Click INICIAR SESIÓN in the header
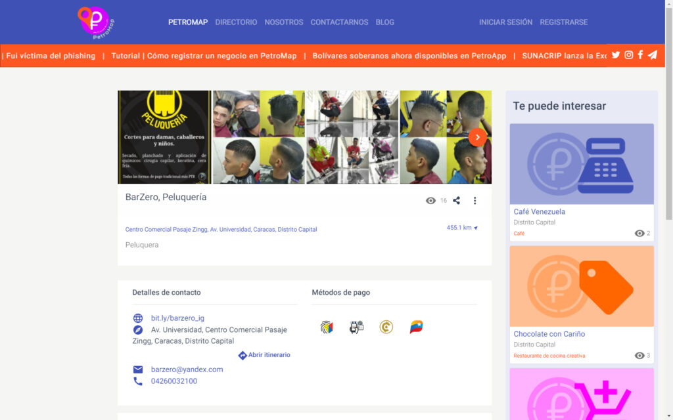This screenshot has width=673, height=420. (505, 22)
